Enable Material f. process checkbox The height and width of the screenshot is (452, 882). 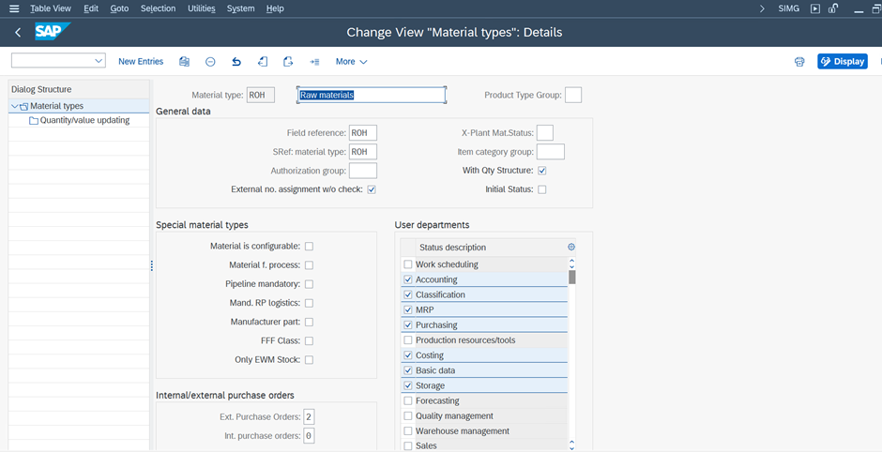pyautogui.click(x=309, y=264)
